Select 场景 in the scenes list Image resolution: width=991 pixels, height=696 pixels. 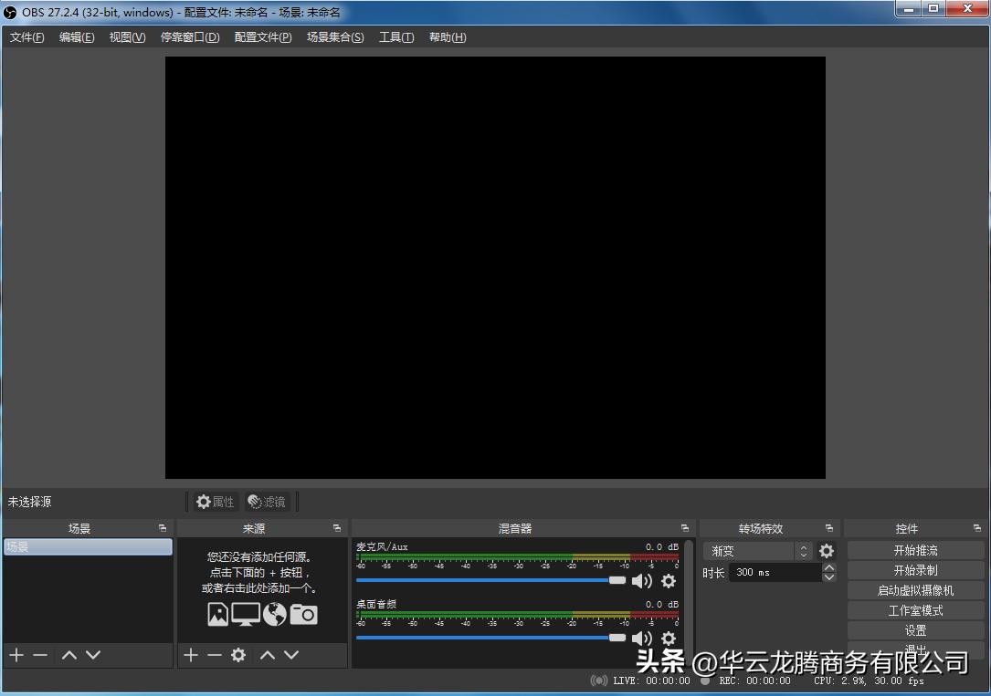87,546
